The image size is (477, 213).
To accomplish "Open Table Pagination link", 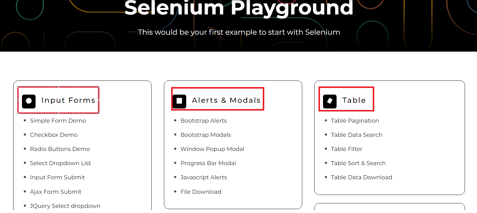I will (355, 121).
